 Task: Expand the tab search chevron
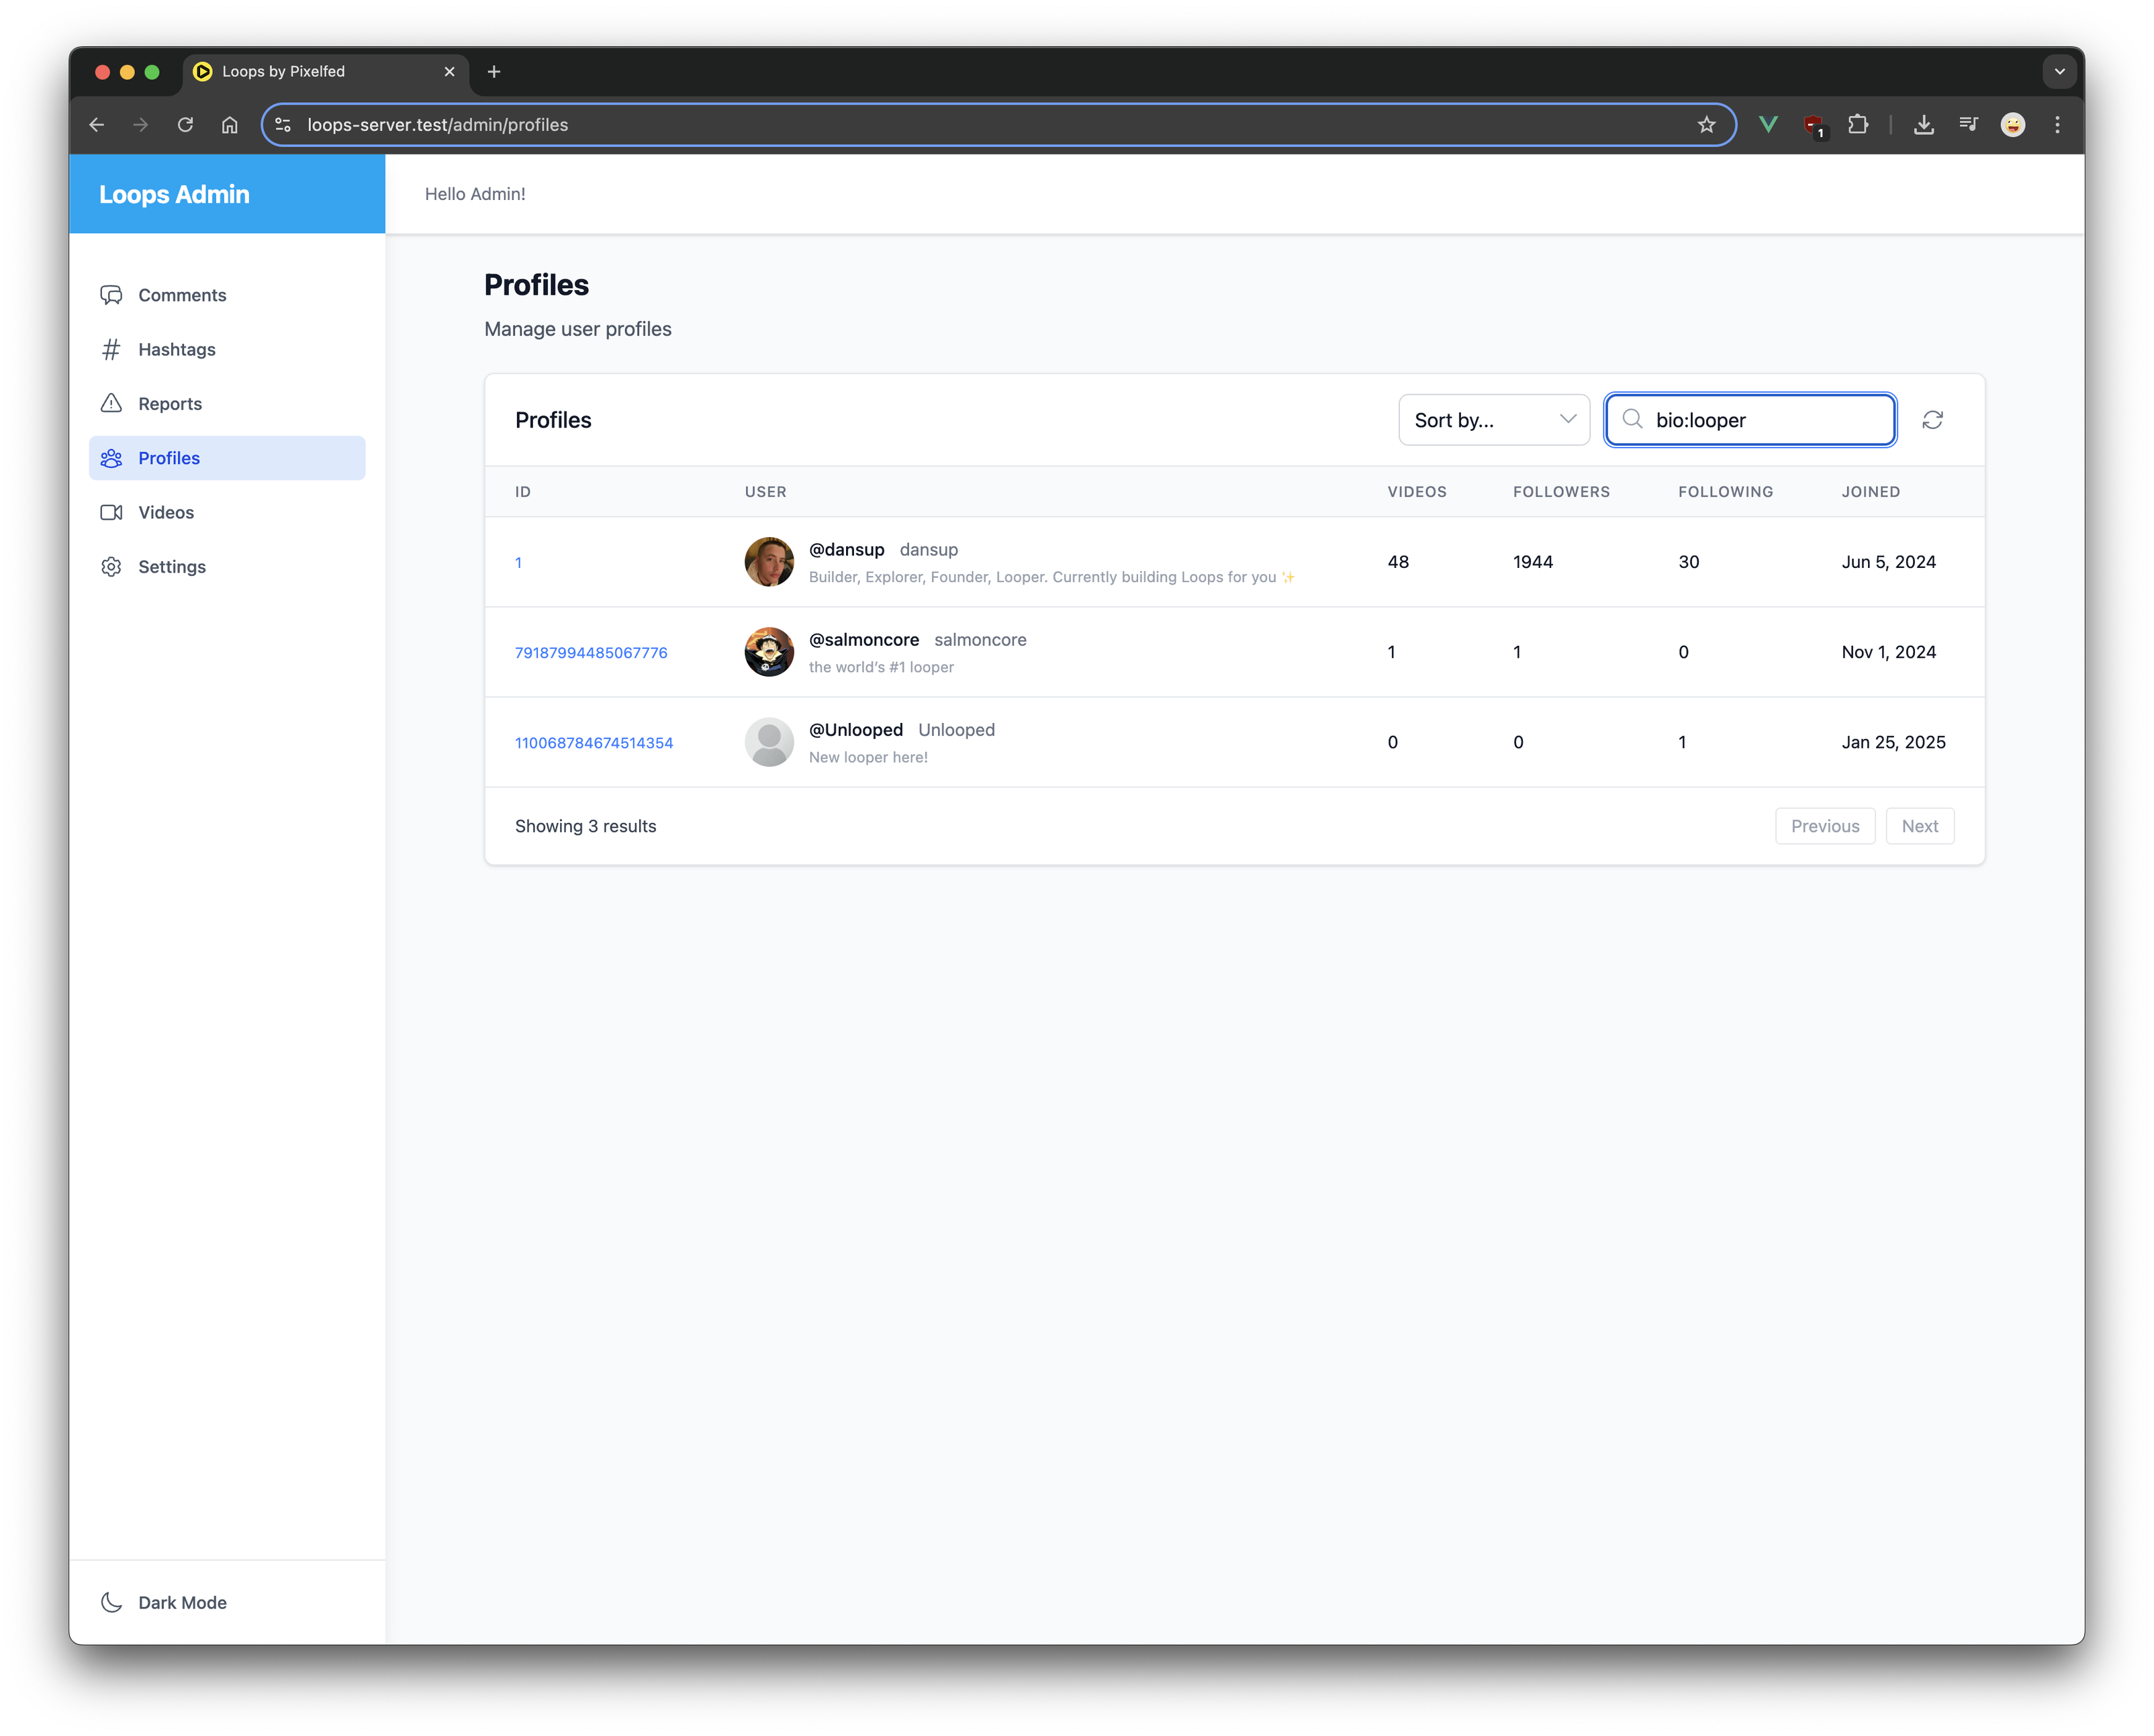[2059, 72]
